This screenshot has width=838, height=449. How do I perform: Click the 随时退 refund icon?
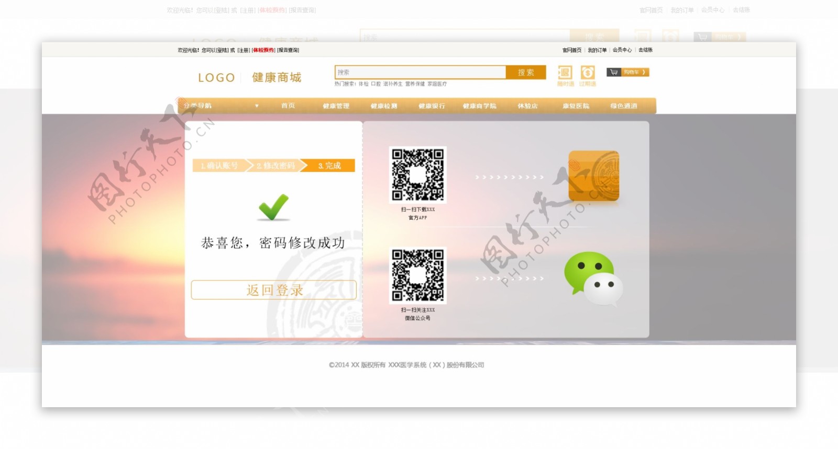565,72
